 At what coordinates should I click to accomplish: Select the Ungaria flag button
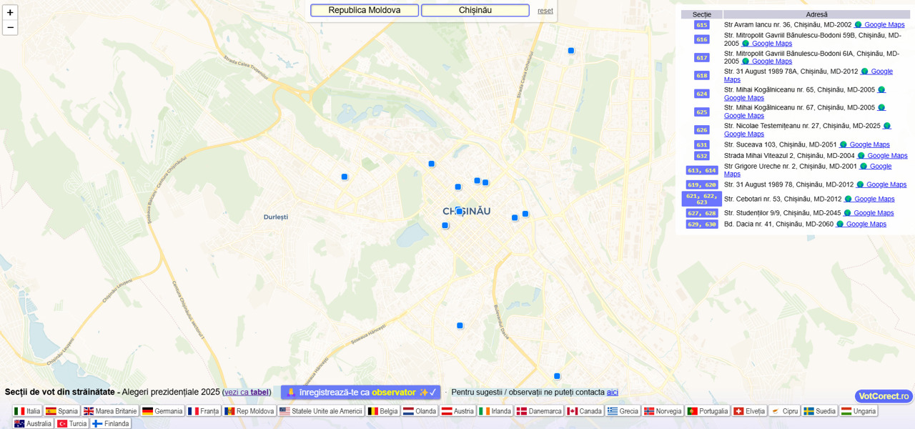click(x=859, y=411)
